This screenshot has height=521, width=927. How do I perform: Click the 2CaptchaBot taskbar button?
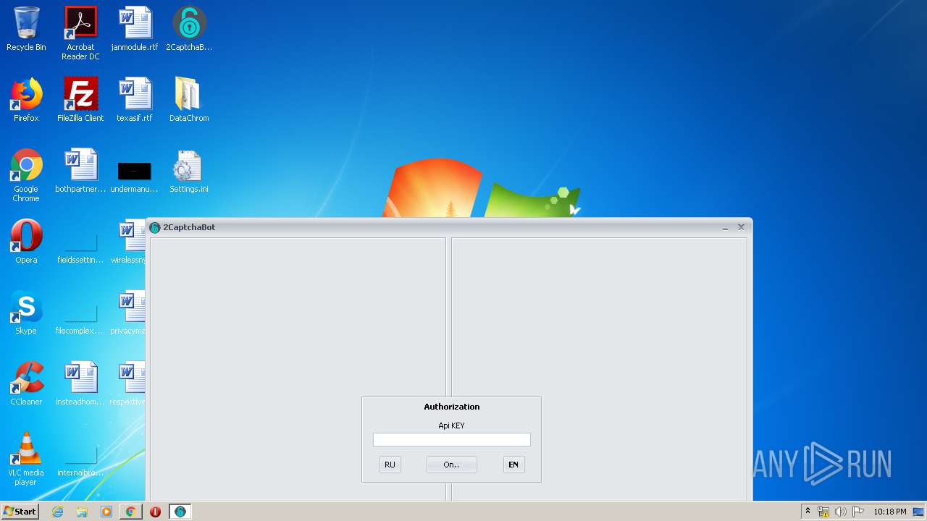180,512
